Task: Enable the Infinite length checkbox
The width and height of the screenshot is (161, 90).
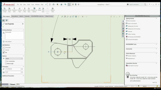Action: coord(6,63)
